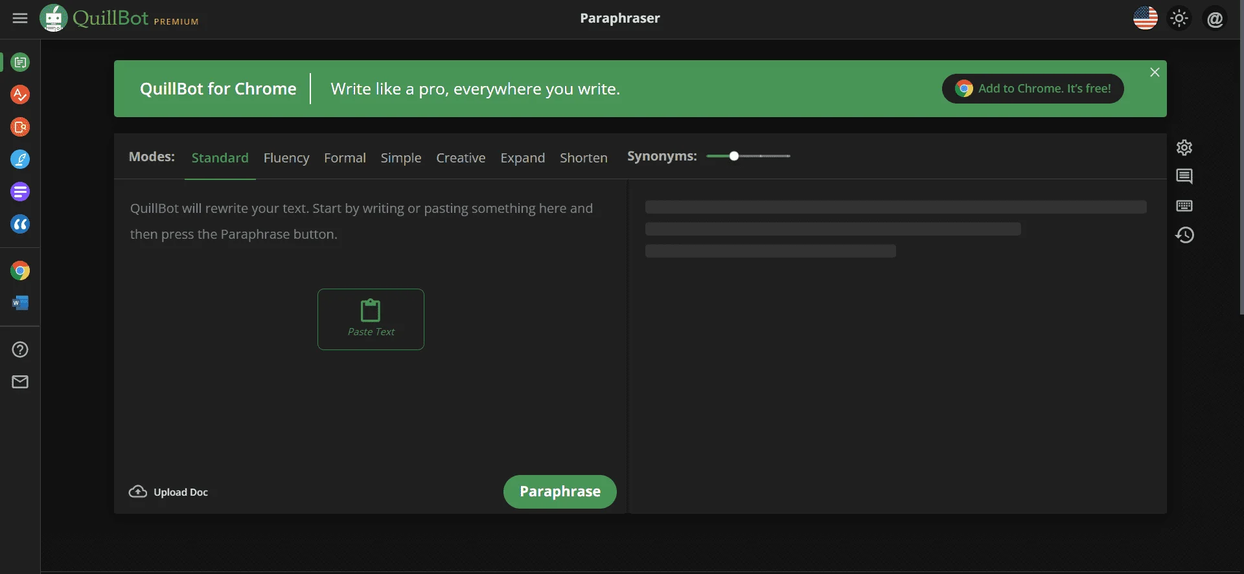Open the Summarizer sidebar icon

pyautogui.click(x=20, y=192)
